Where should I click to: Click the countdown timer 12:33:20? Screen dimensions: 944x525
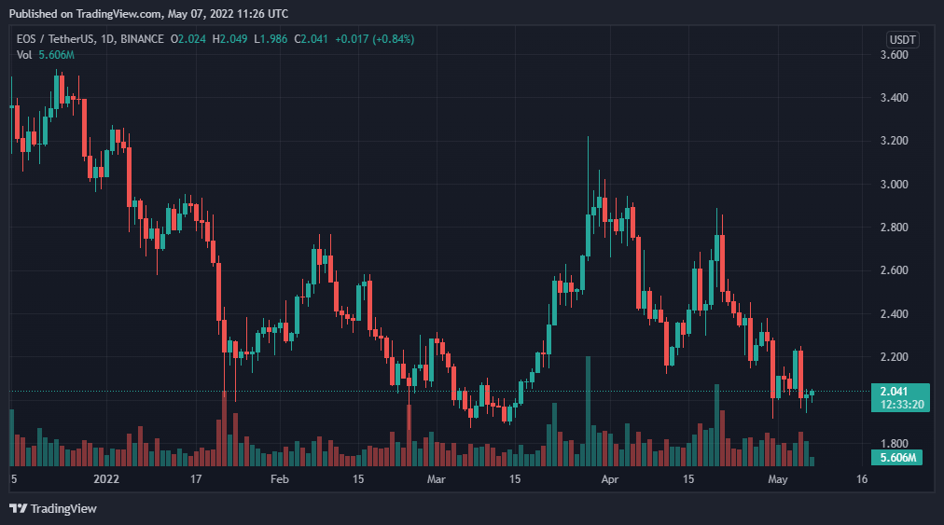[x=902, y=405]
